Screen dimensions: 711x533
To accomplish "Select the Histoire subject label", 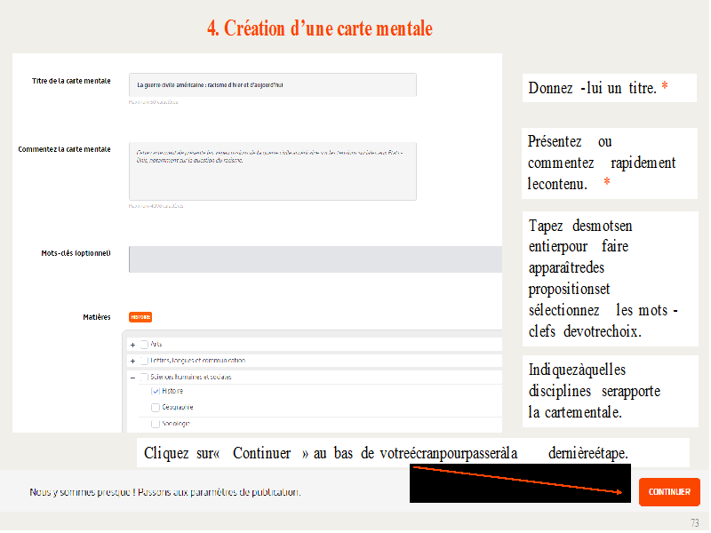I will (172, 392).
